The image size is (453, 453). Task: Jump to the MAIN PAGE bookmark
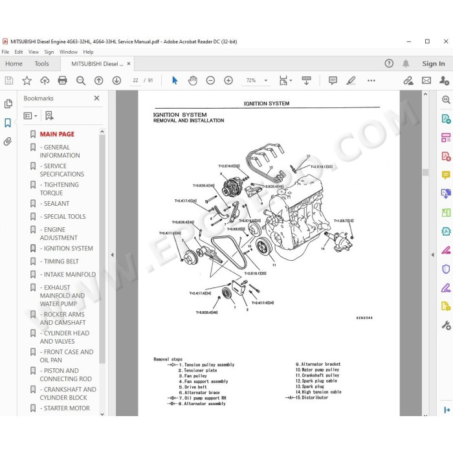pos(57,134)
